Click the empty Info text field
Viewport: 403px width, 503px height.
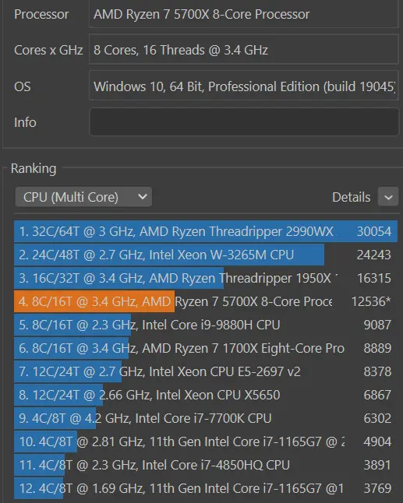pos(244,122)
